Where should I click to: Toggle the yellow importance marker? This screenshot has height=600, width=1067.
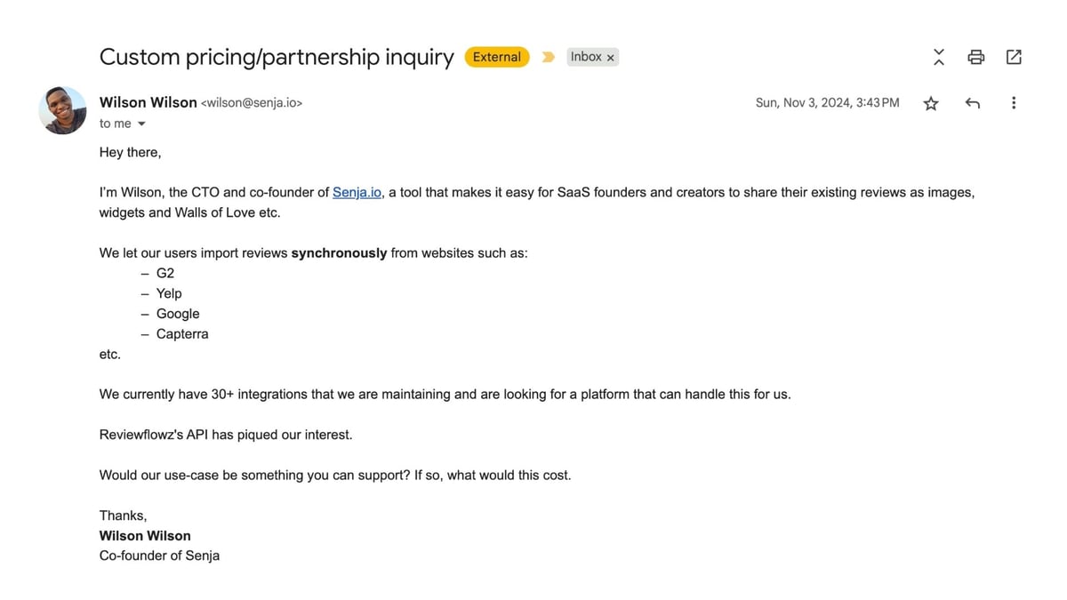[549, 57]
